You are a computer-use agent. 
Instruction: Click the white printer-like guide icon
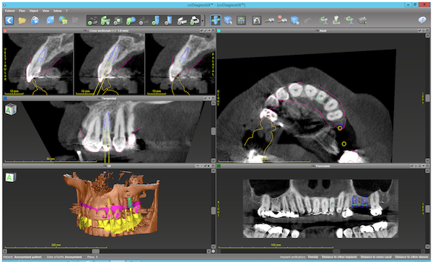(195, 21)
